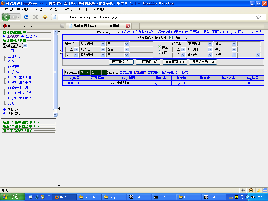Open the C:\WI command prompt taskbar item
Image resolution: width=268 pixels, height=201 pixels.
pos(164,197)
